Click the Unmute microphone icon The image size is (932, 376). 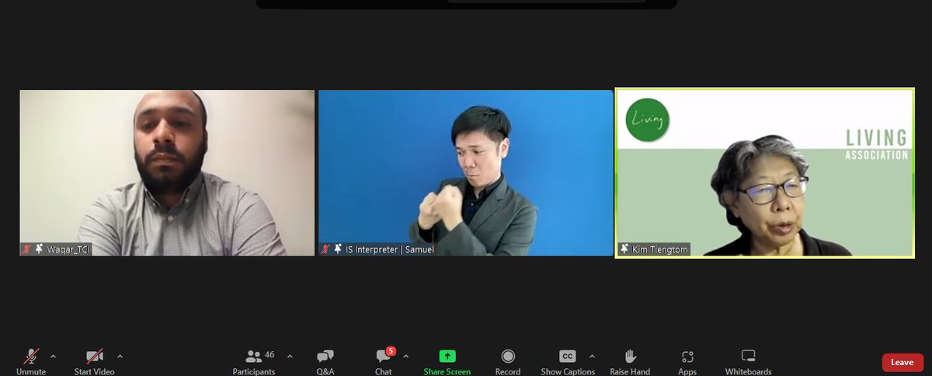point(32,357)
